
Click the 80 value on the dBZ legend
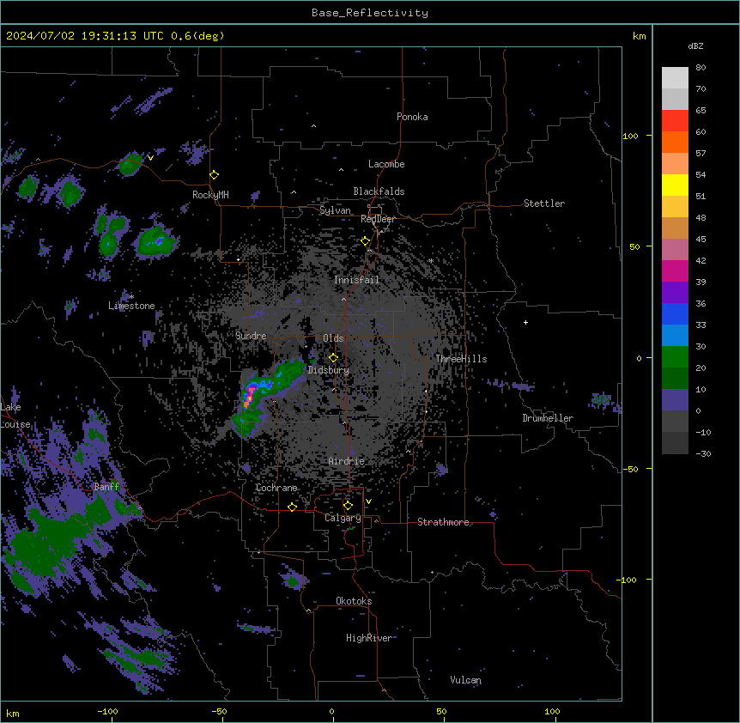701,68
